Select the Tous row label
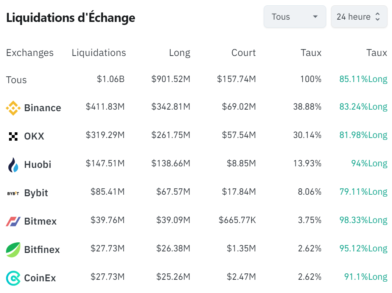This screenshot has height=293, width=392. coord(16,80)
